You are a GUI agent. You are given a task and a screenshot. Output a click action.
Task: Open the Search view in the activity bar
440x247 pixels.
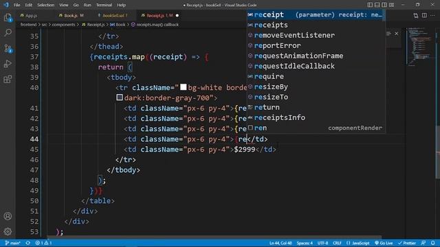point(8,33)
